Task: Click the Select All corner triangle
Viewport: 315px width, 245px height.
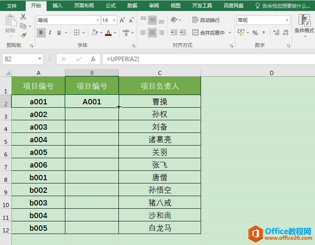Action: coord(8,73)
